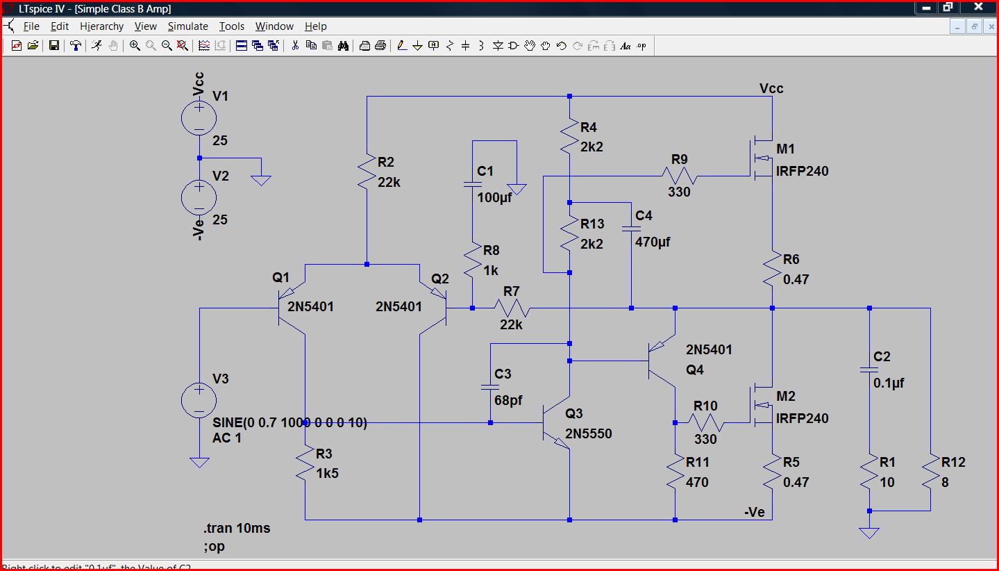Viewport: 999px width, 571px height.
Task: Open the View menu
Action: point(146,26)
